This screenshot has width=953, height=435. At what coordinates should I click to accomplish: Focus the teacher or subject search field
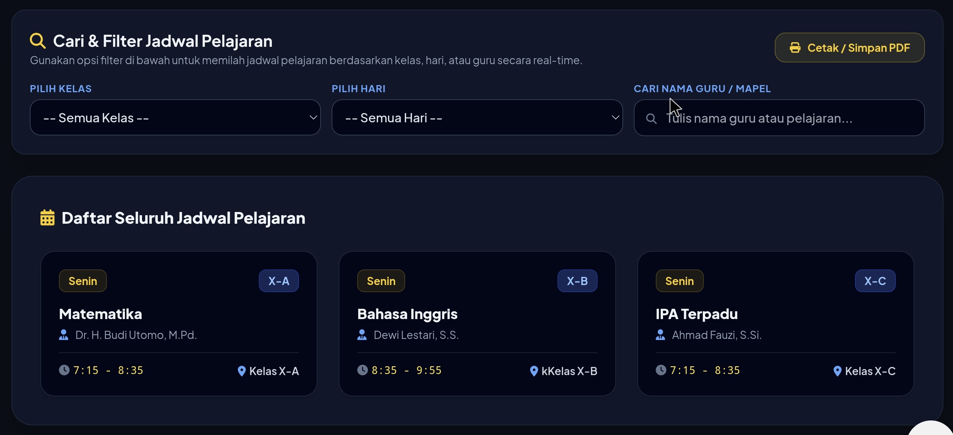tap(779, 118)
